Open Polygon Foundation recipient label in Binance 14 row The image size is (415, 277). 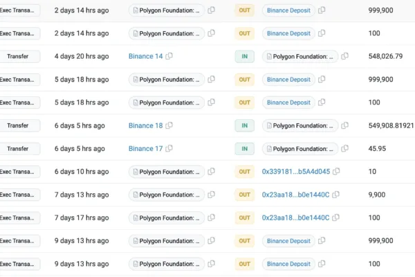pos(300,57)
